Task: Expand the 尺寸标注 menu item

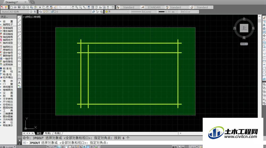Action: [x=8, y=102]
